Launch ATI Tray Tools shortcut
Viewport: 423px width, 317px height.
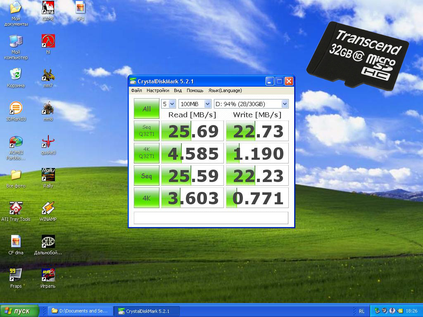[x=16, y=211]
